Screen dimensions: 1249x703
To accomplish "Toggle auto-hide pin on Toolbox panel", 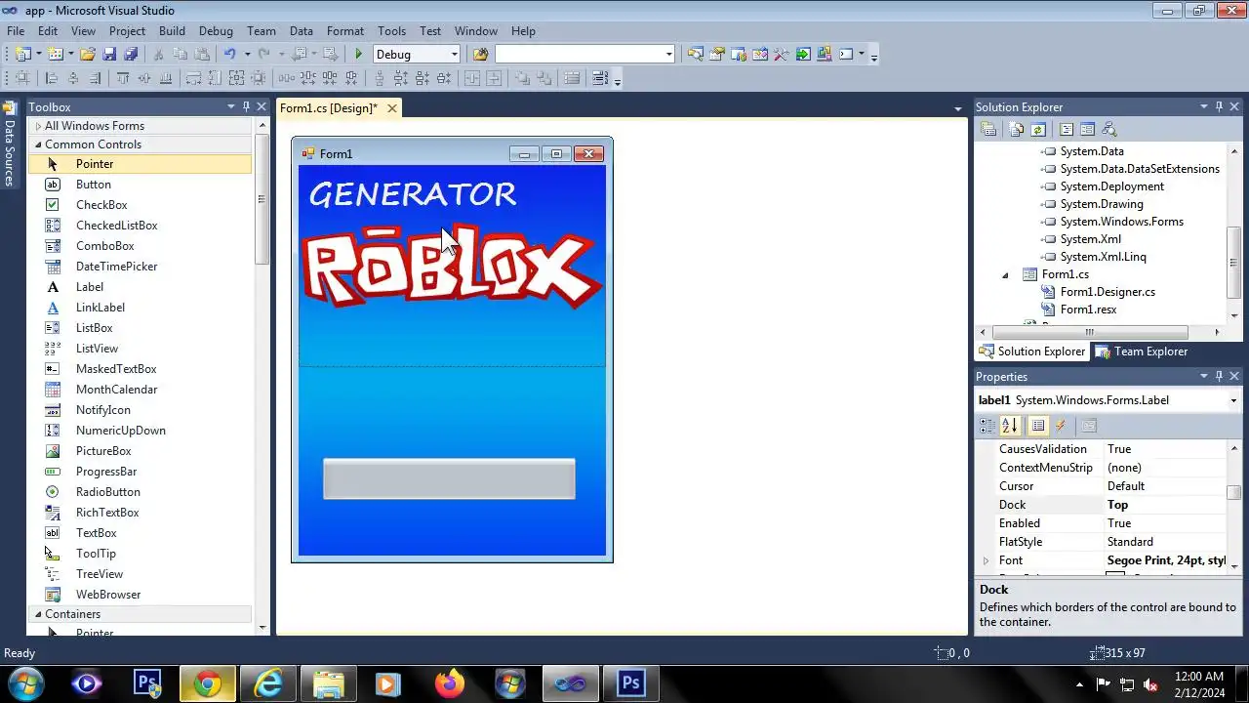I will click(x=246, y=106).
